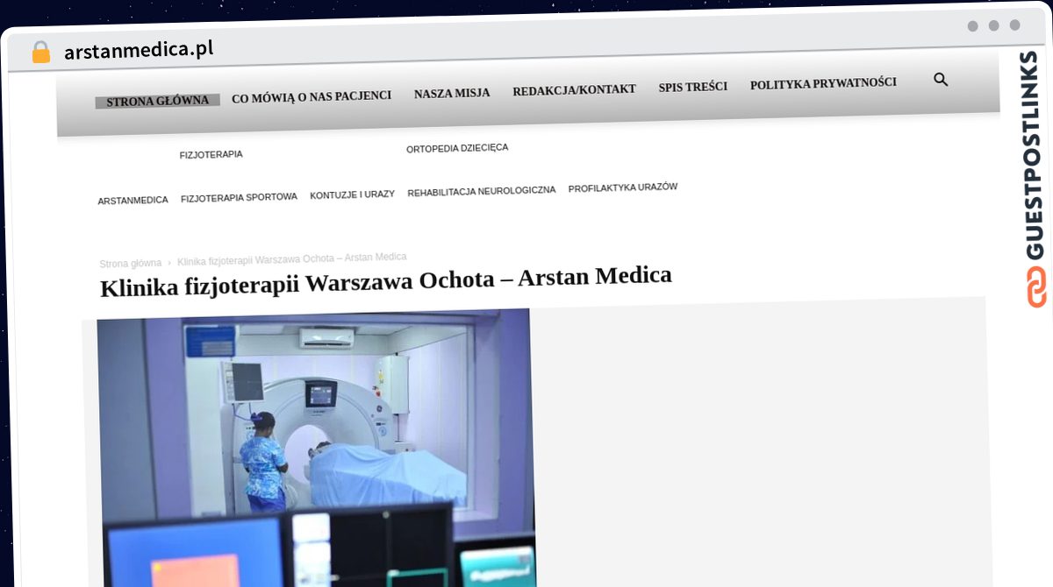Image resolution: width=1053 pixels, height=587 pixels.
Task: Select the Fizjoterapia category
Action: 211,154
